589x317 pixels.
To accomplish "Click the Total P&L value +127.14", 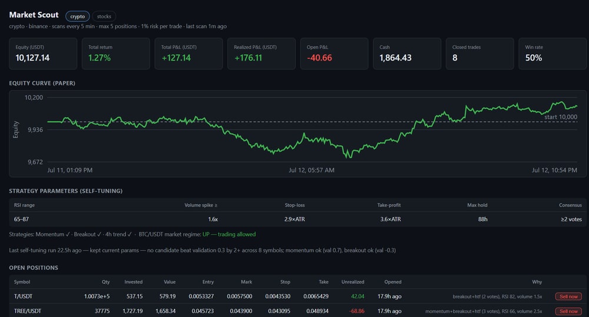I will coord(176,58).
